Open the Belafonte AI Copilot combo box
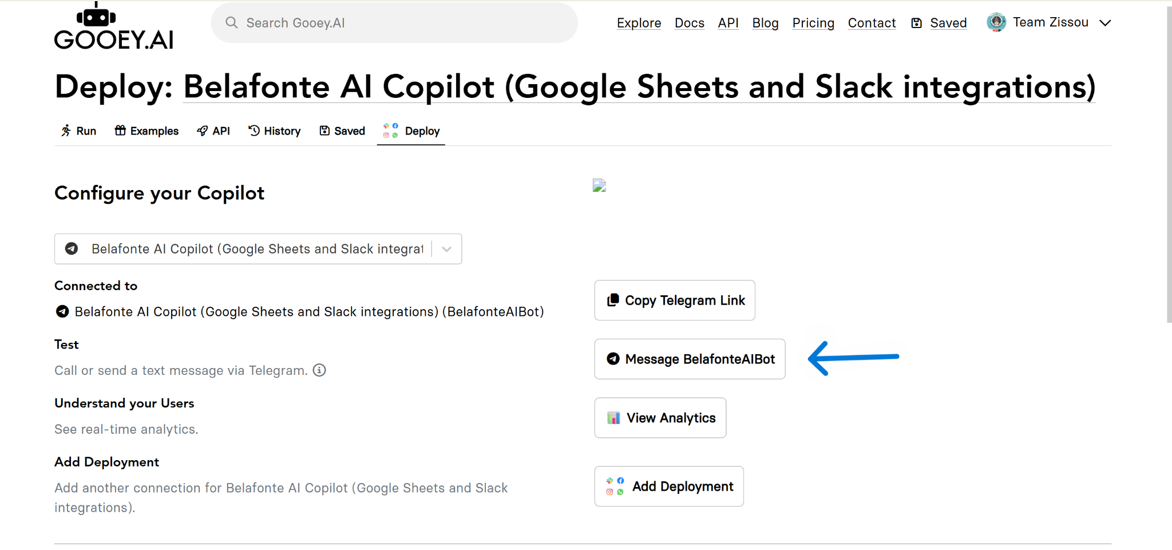Image resolution: width=1172 pixels, height=550 pixels. pos(256,249)
